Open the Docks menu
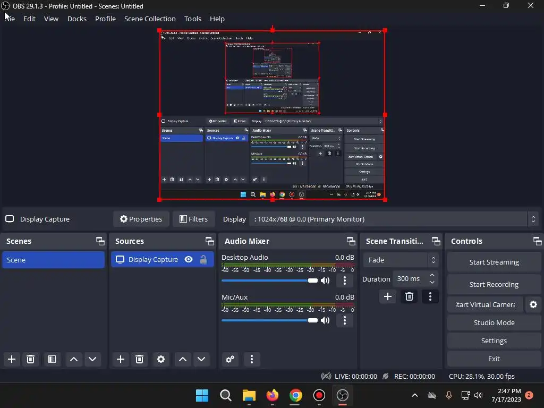This screenshot has height=408, width=544. 77,19
